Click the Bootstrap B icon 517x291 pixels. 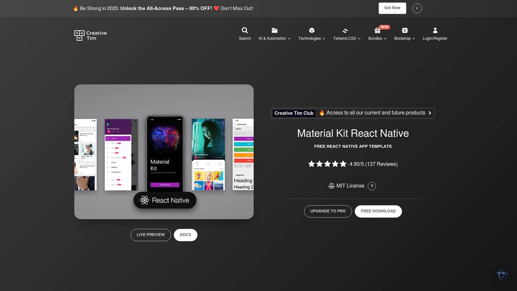[405, 30]
